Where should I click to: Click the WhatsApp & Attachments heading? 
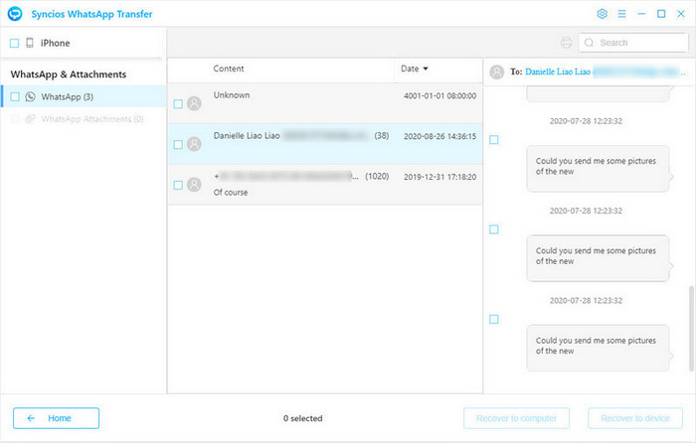pyautogui.click(x=69, y=74)
